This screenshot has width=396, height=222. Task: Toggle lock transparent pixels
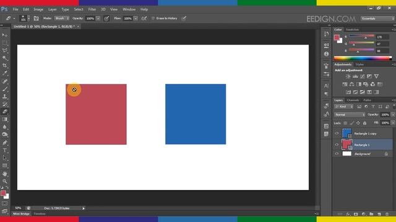pyautogui.click(x=345, y=123)
